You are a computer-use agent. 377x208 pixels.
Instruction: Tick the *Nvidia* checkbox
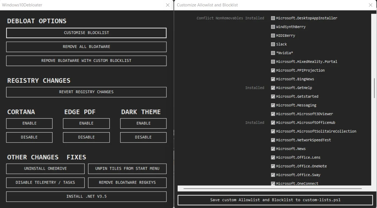[x=273, y=53]
